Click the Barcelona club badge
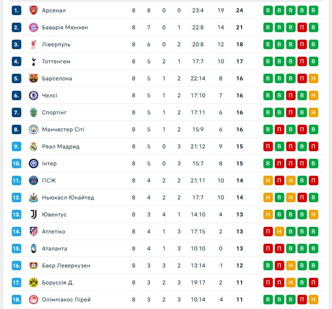 [34, 78]
